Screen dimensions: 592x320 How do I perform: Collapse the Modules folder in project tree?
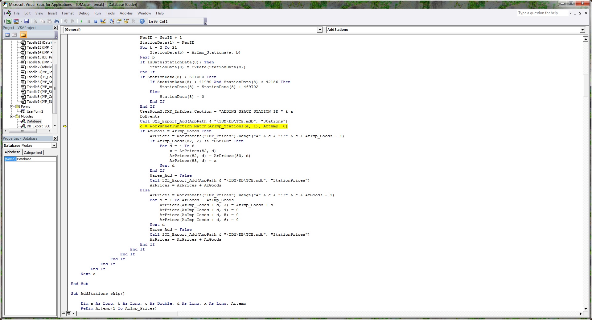(x=12, y=116)
